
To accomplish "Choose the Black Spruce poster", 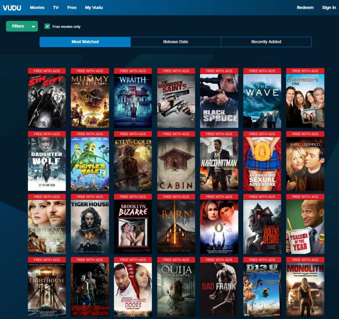I will tap(219, 98).
